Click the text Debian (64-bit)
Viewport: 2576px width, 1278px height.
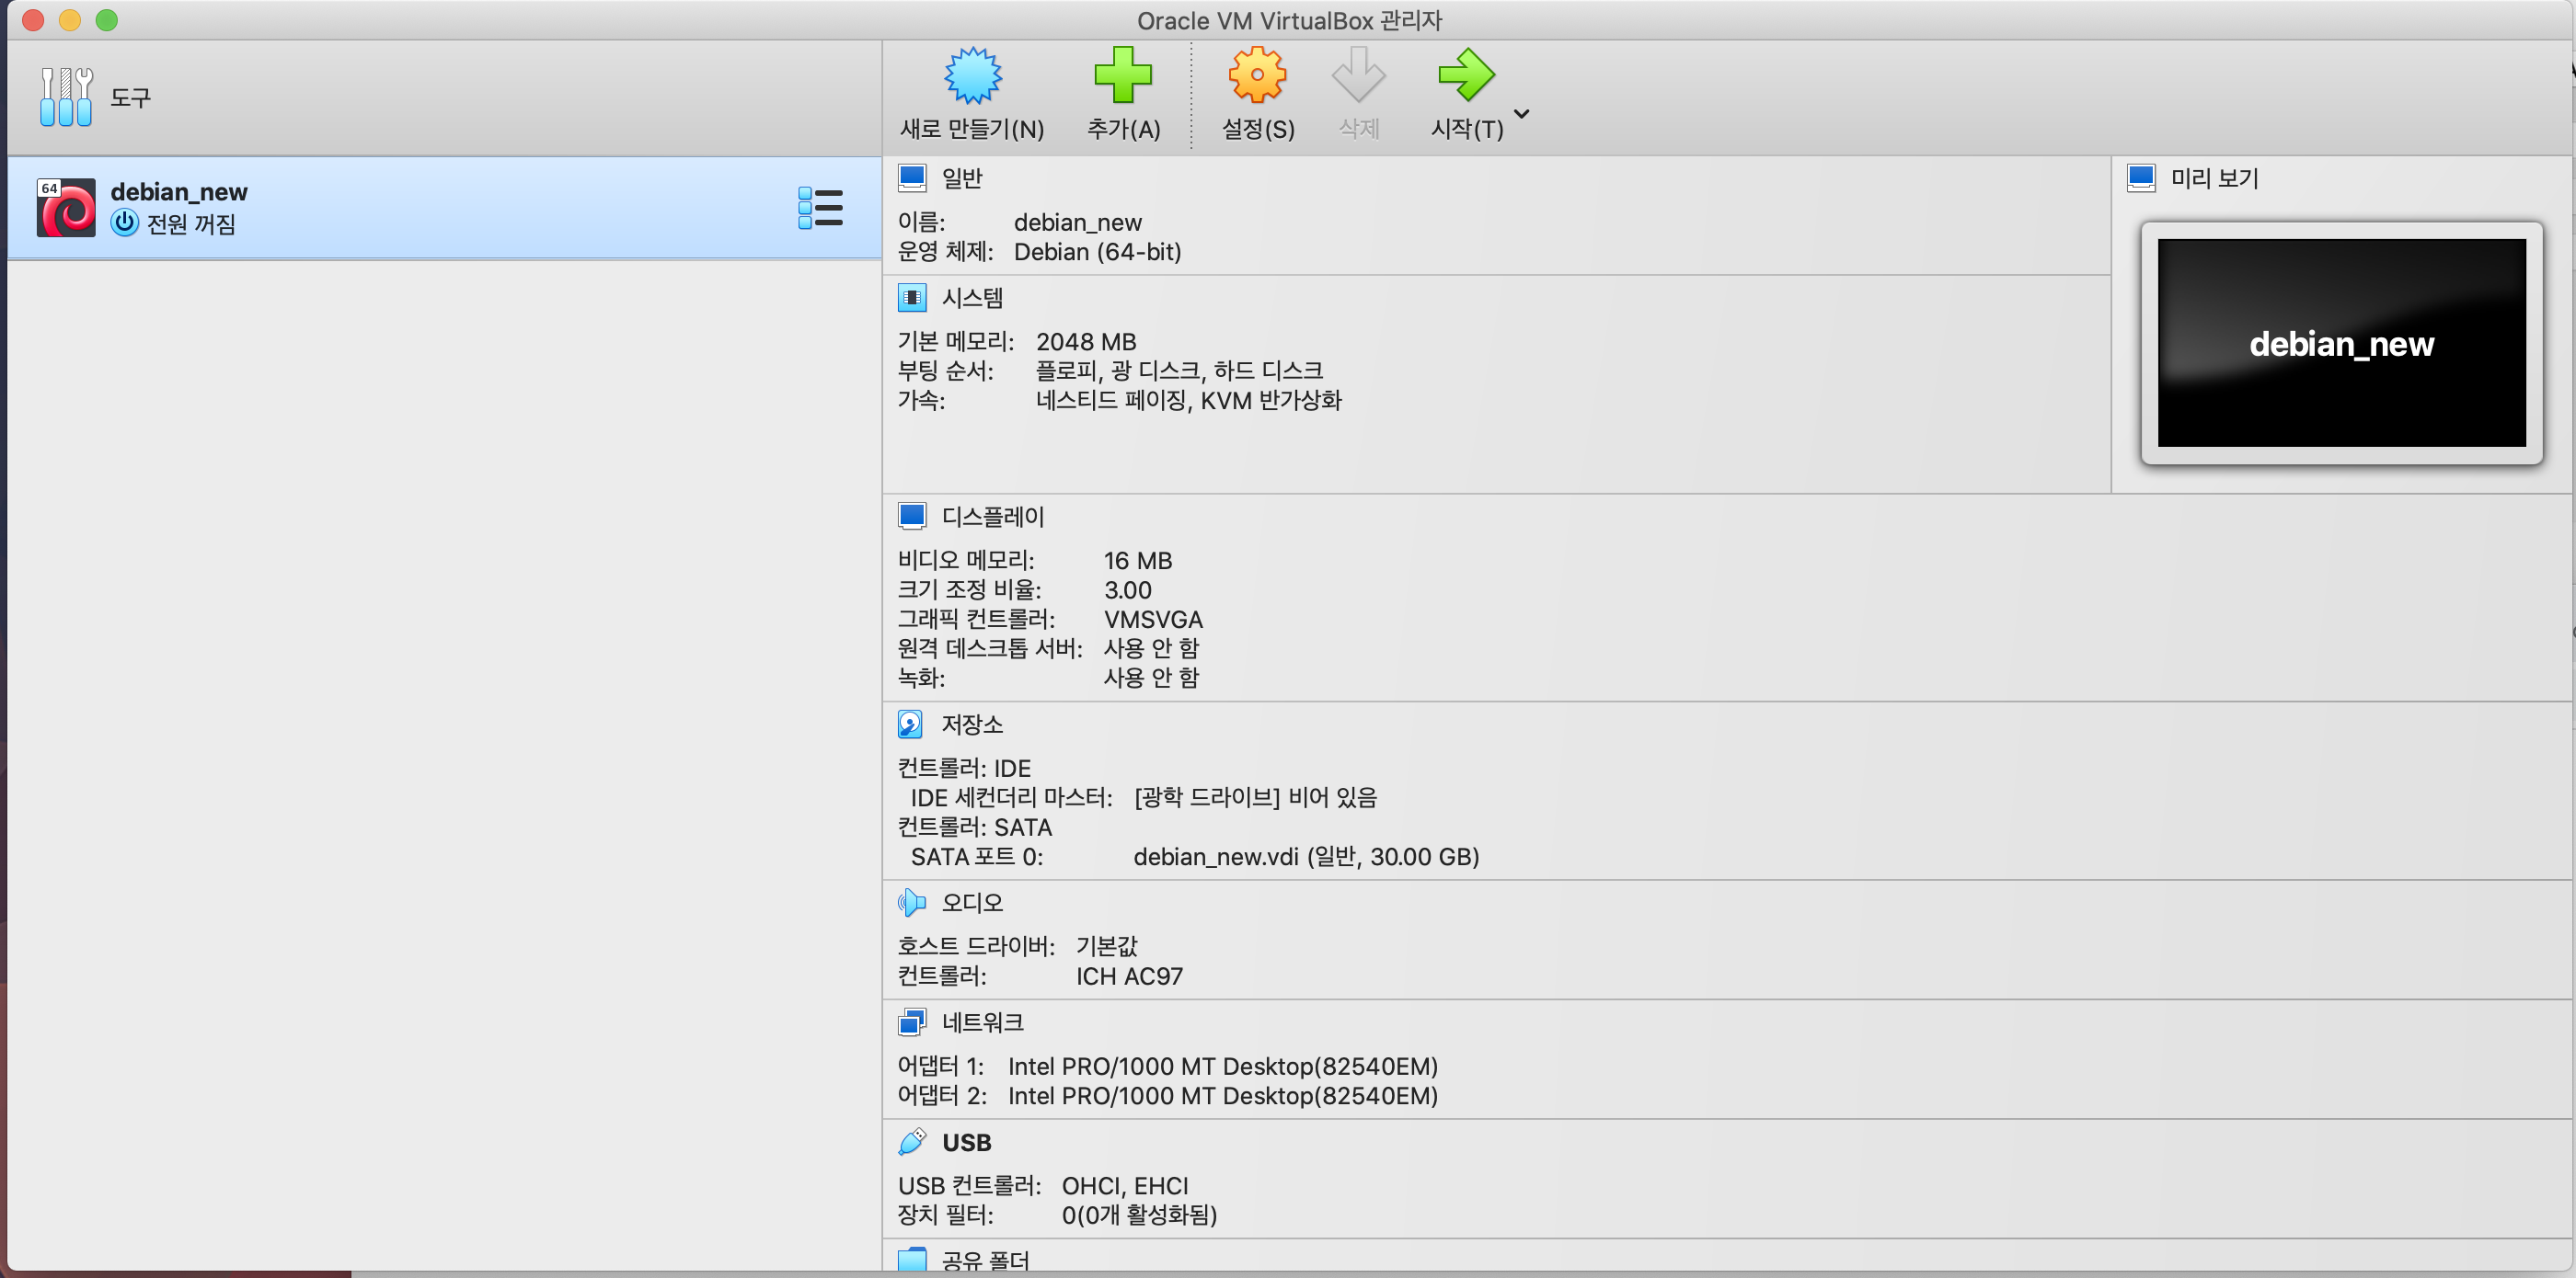(1097, 252)
